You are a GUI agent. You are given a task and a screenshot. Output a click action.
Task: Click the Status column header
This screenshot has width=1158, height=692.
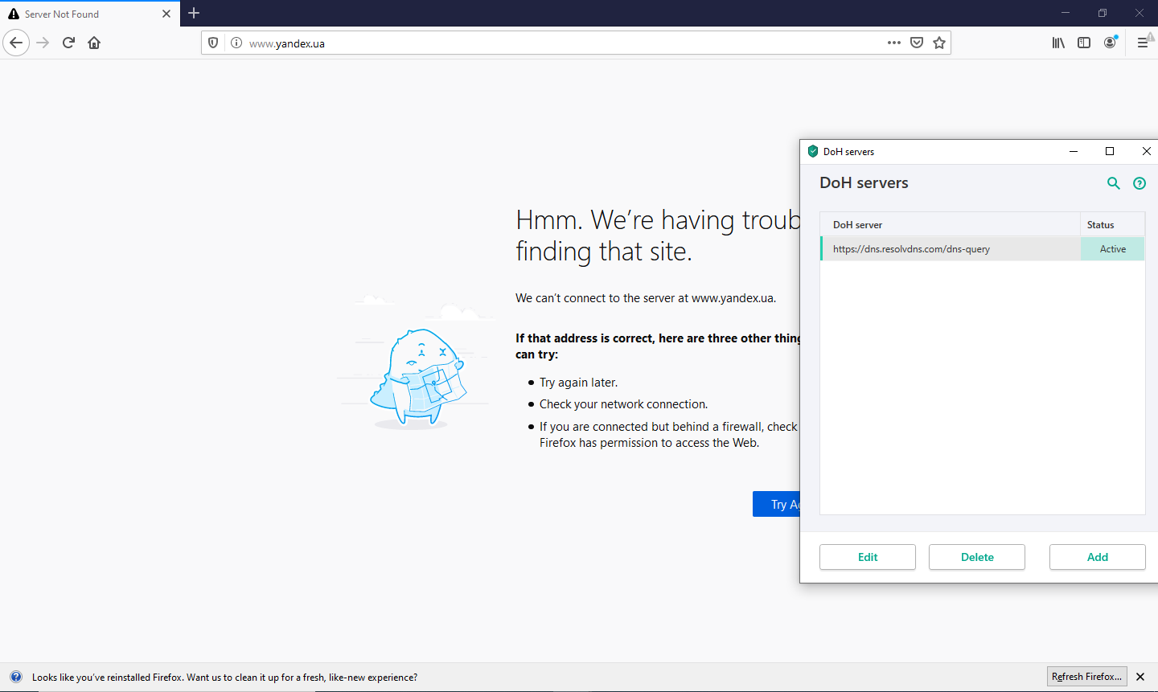click(1112, 224)
